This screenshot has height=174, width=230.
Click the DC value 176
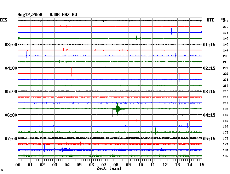coord(226,132)
